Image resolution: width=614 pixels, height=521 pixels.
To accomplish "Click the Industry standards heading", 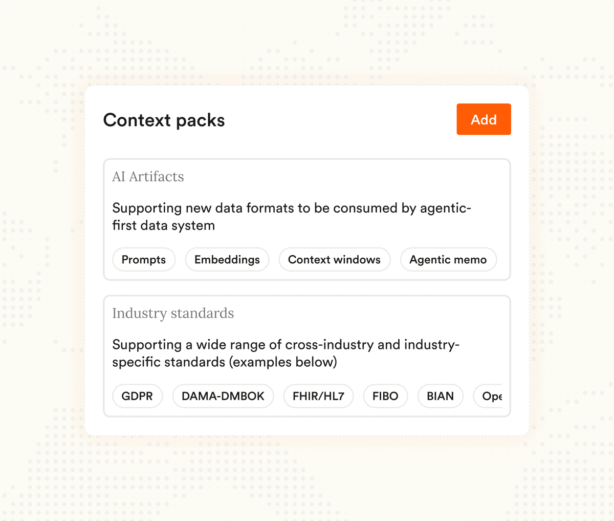I will click(x=173, y=314).
